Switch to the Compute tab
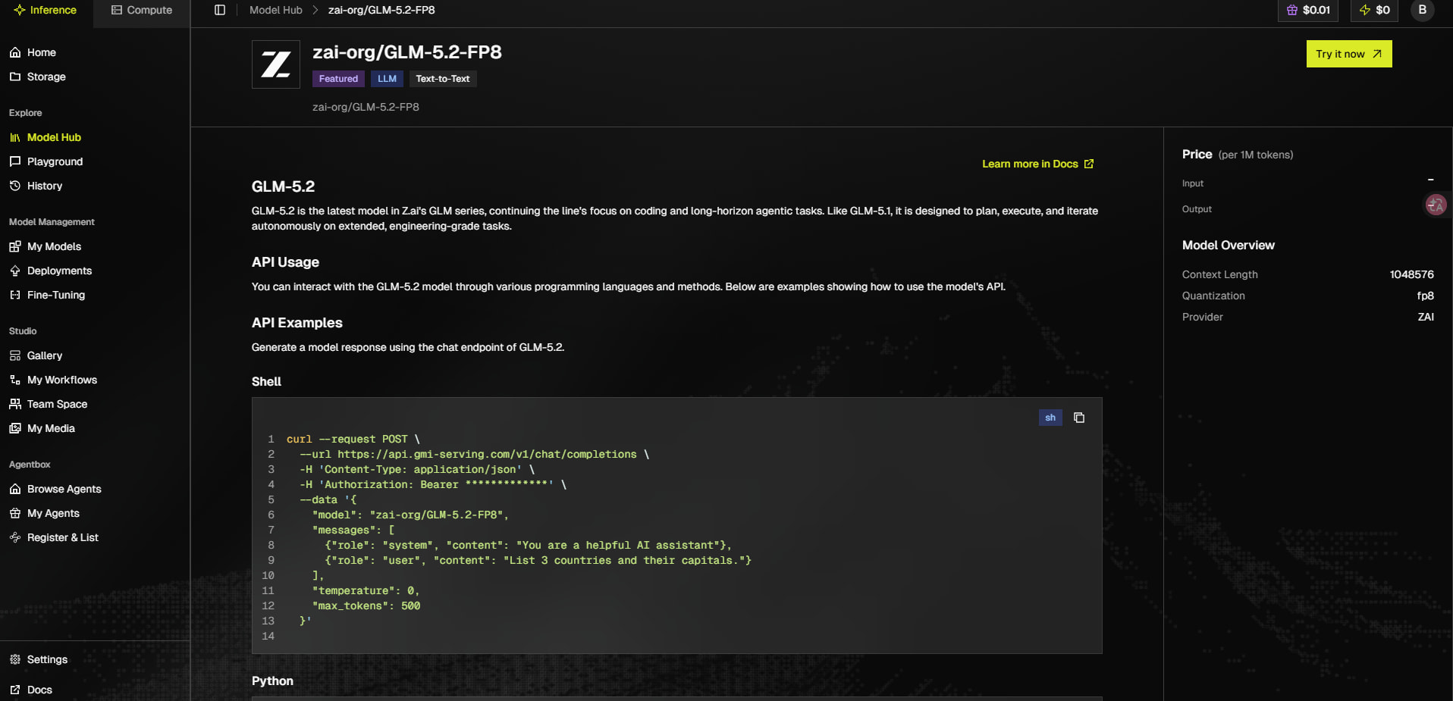Image resolution: width=1453 pixels, height=701 pixels. pyautogui.click(x=142, y=10)
